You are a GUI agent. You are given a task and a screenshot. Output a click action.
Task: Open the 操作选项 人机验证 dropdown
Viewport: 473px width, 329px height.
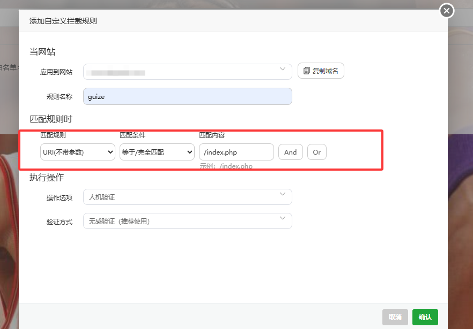[188, 196]
